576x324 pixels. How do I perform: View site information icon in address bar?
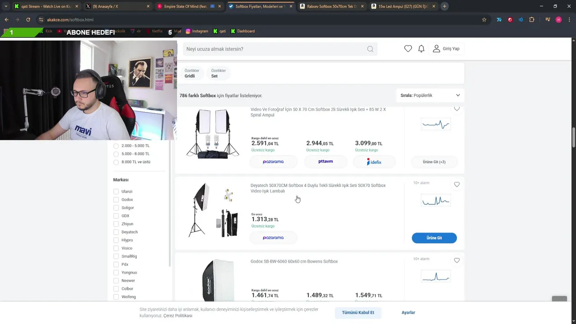coord(41,20)
